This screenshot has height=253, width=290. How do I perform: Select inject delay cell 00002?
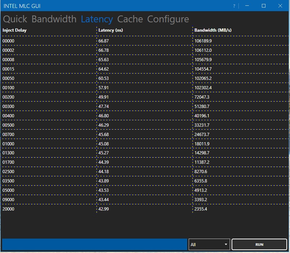pos(8,50)
